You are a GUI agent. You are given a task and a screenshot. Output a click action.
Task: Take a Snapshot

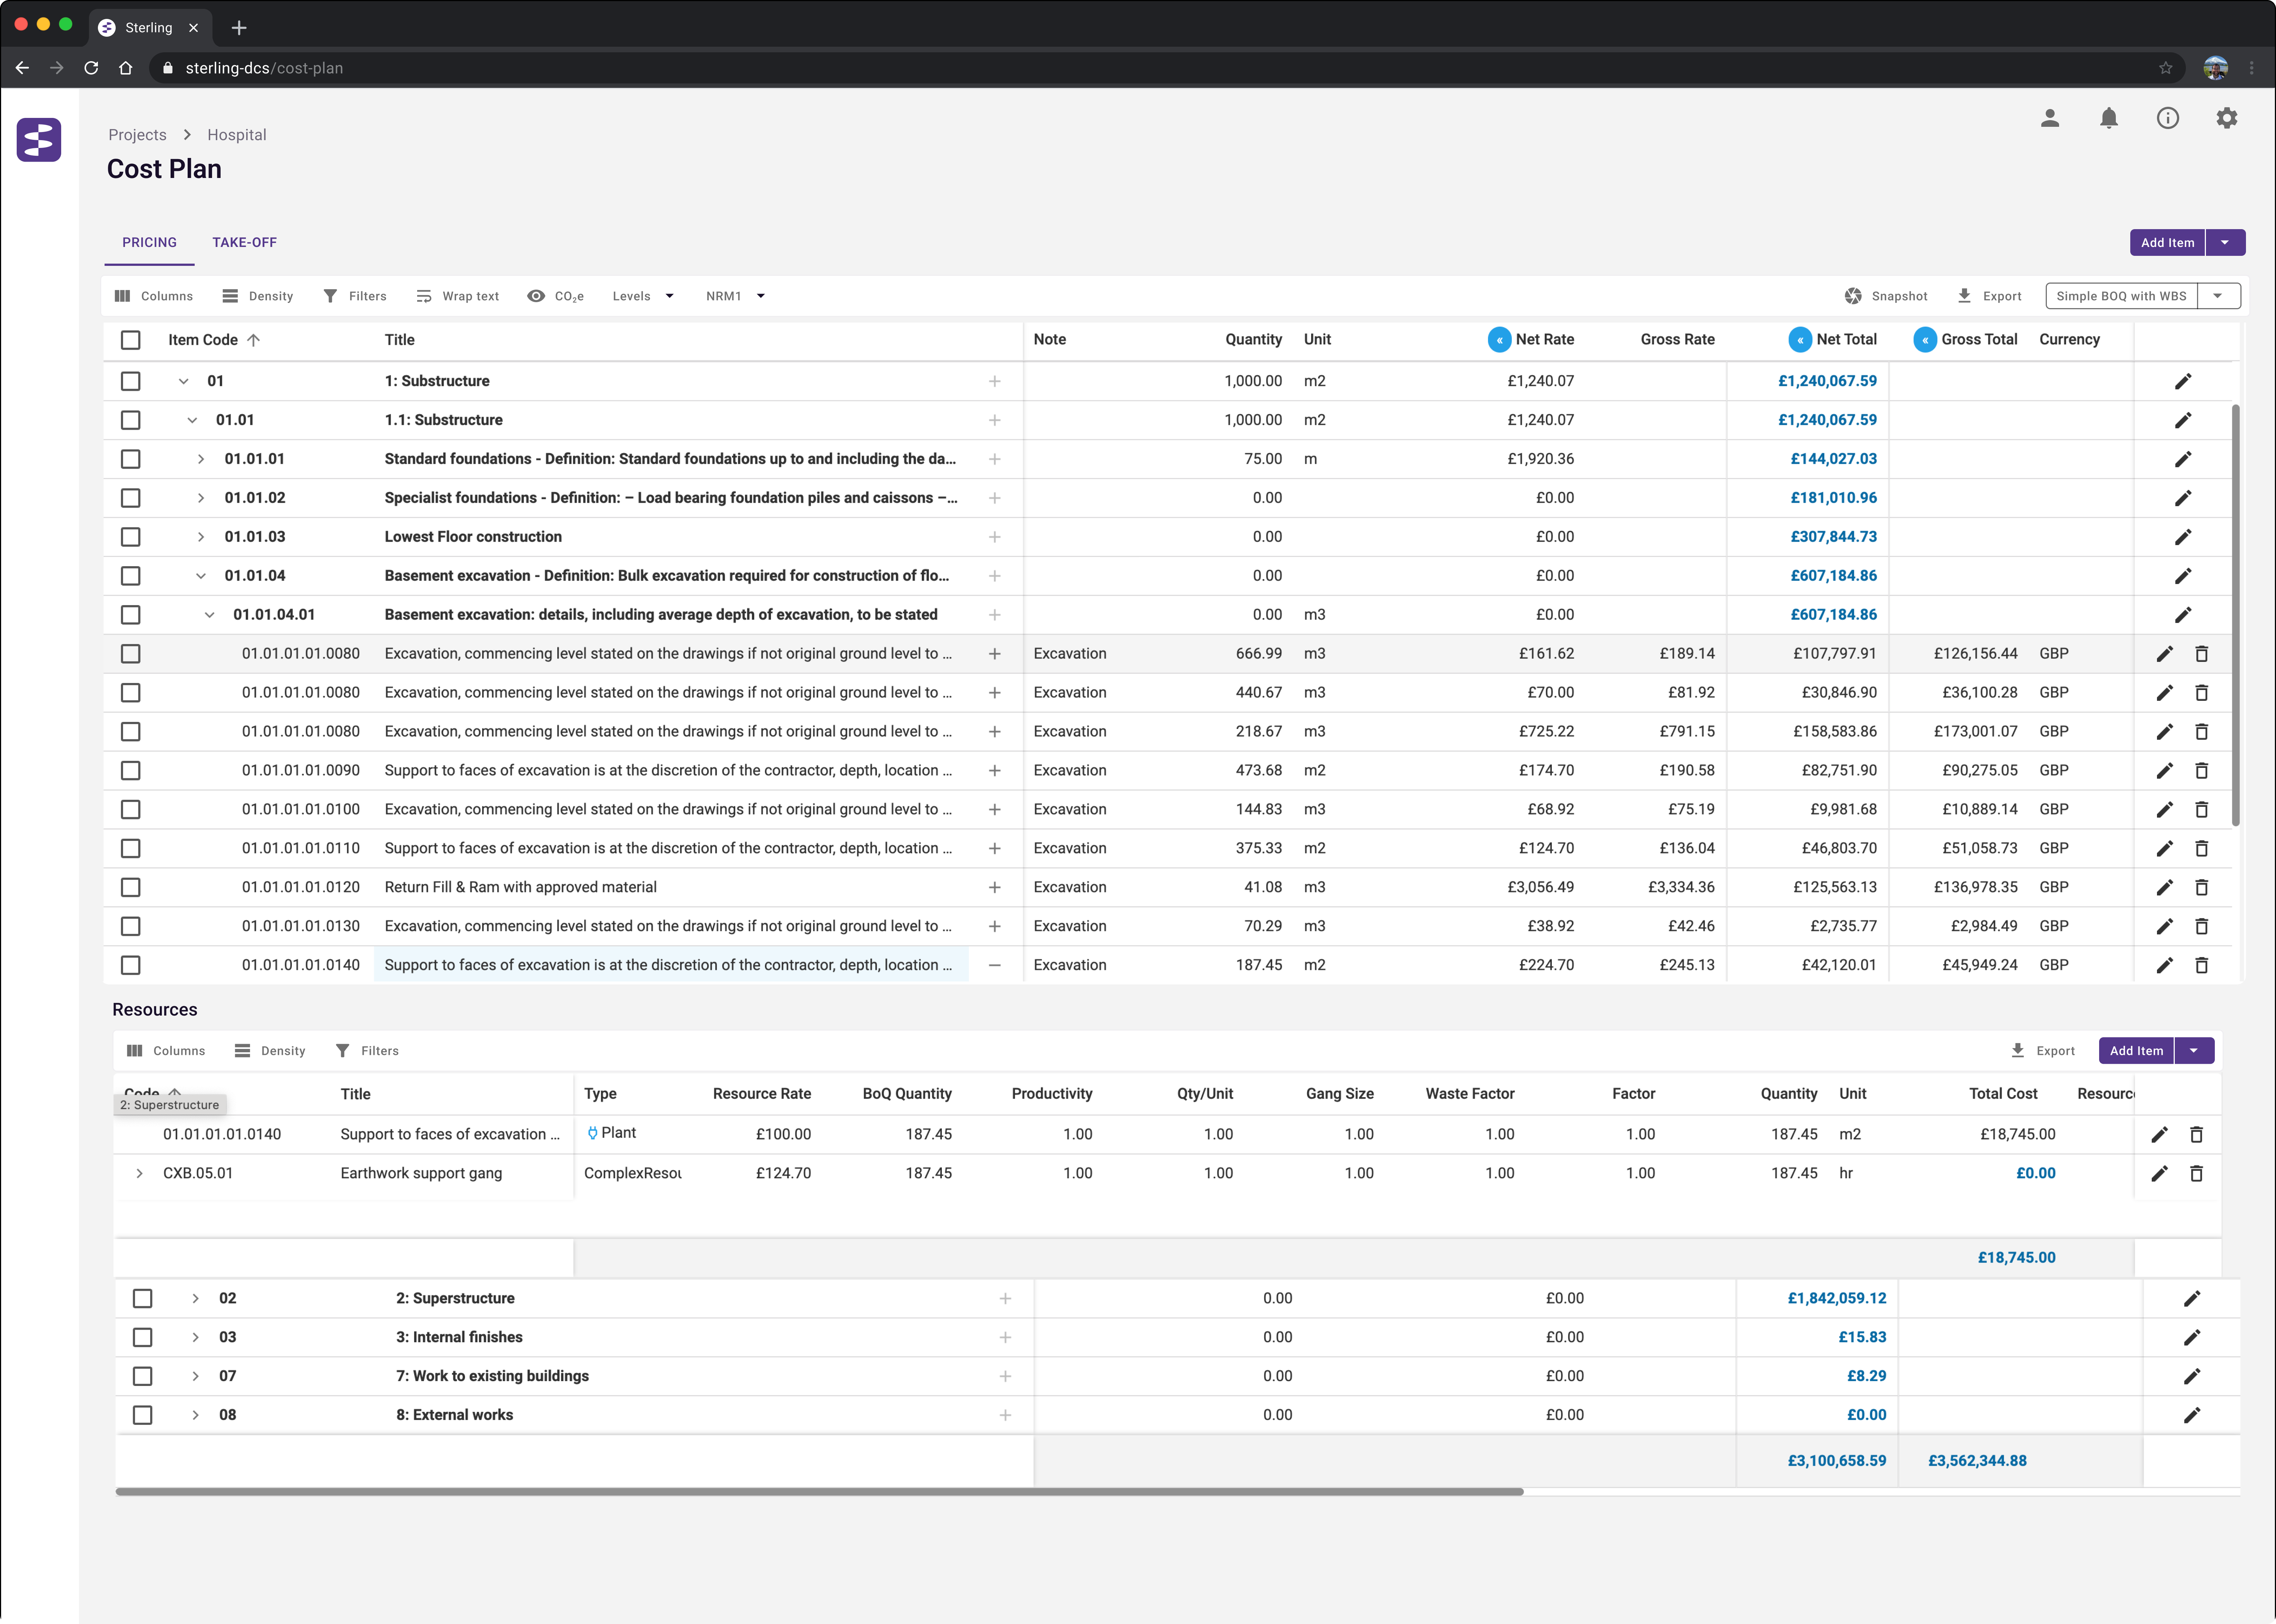click(1886, 296)
